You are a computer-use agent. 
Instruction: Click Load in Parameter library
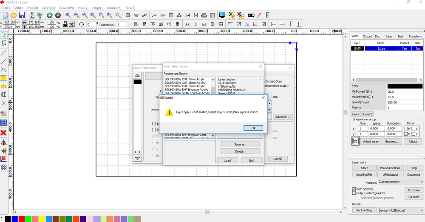[227, 160]
